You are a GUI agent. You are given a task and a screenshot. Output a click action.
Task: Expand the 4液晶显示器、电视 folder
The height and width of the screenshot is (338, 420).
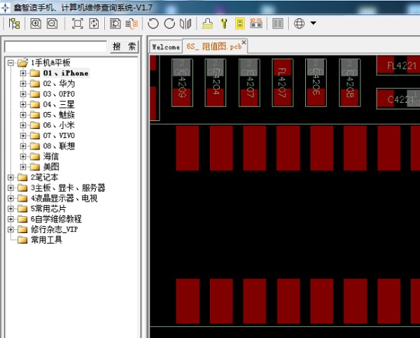tap(10, 198)
